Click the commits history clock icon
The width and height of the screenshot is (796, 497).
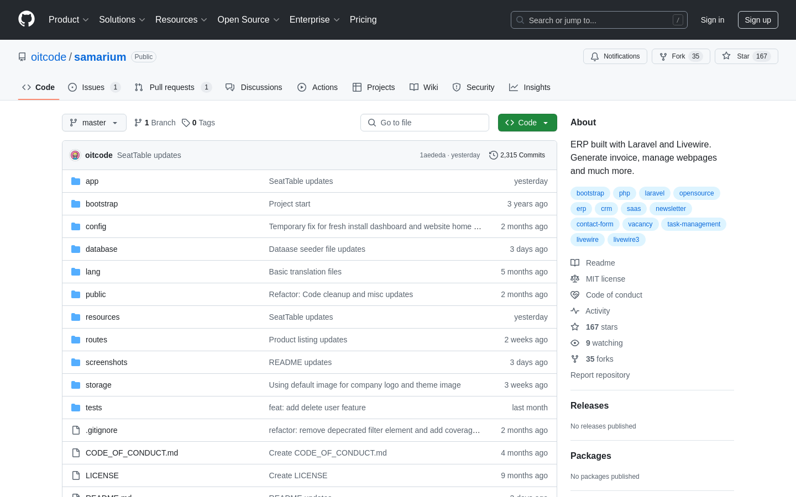[494, 155]
